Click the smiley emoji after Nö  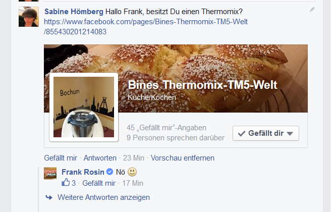[x=132, y=172]
